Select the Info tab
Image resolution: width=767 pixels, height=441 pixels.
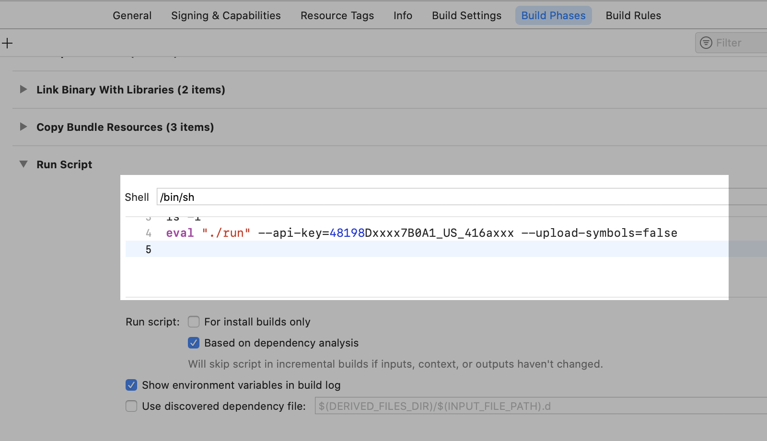[x=403, y=15]
